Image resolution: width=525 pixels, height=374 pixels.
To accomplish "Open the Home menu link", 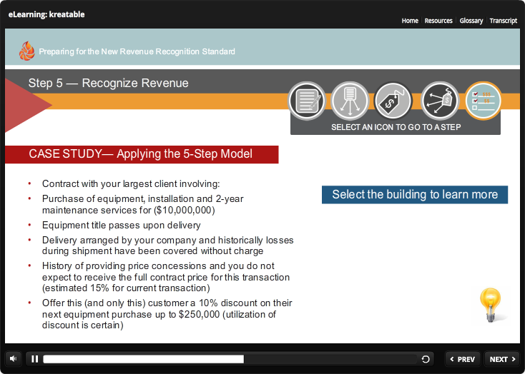I will [410, 21].
